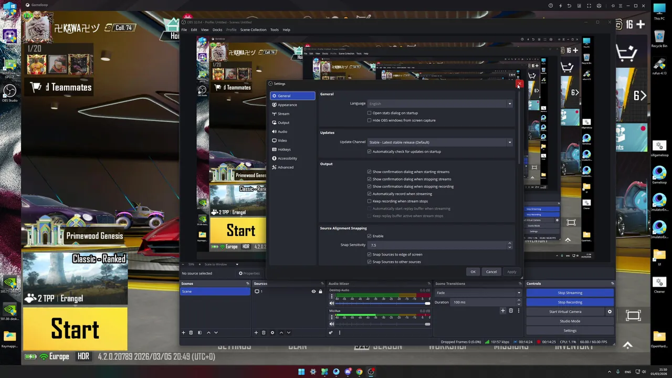The height and width of the screenshot is (378, 672).
Task: Click Cancel in Settings dialog
Action: (491, 272)
